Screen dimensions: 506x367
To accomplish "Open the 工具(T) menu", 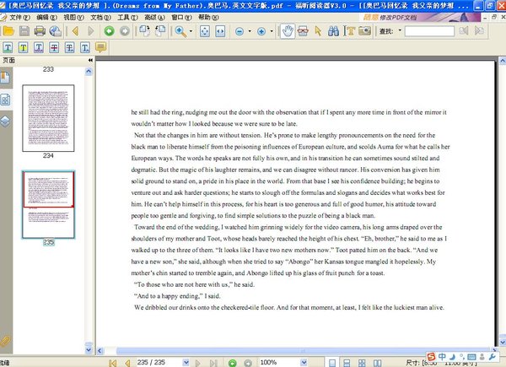I will 127,18.
